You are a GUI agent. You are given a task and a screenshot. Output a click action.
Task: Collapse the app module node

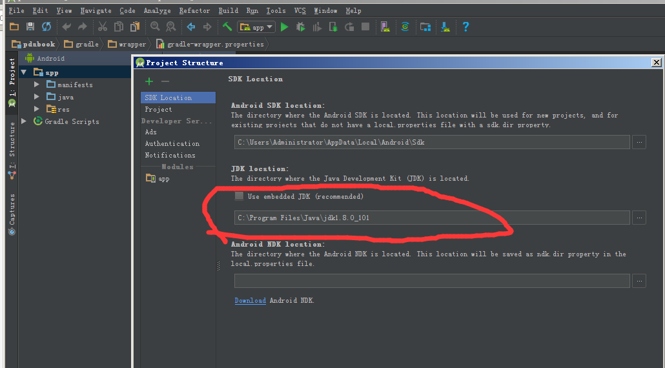tap(24, 72)
